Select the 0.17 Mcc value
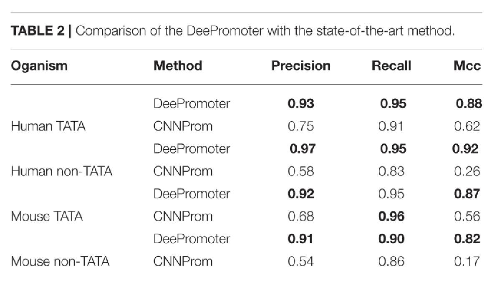The height and width of the screenshot is (289, 497). click(x=467, y=261)
